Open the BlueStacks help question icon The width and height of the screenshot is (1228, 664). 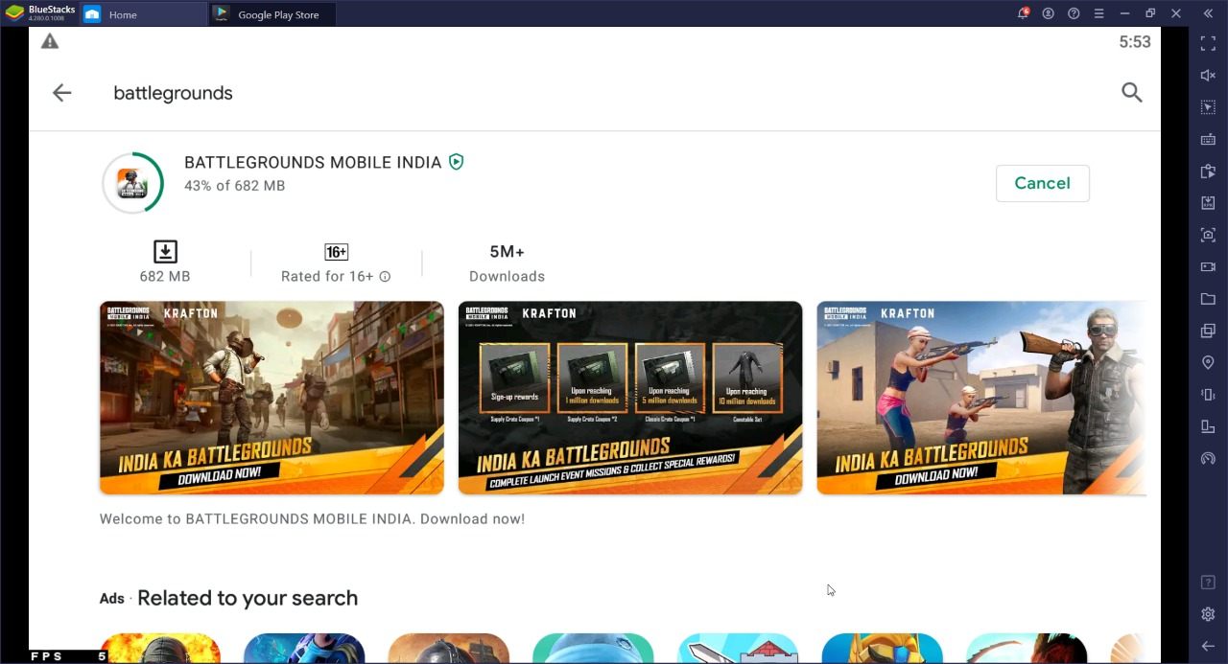(x=1074, y=13)
